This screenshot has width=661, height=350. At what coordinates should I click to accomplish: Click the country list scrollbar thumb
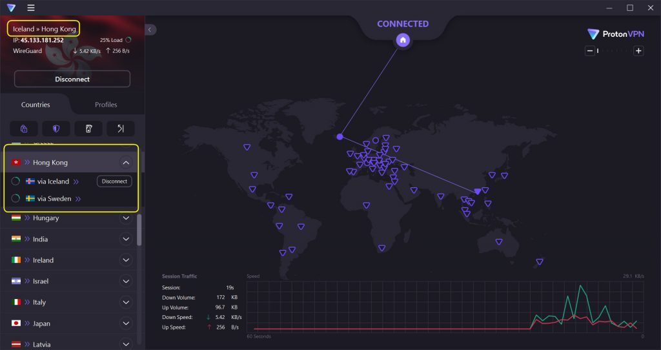(139, 230)
